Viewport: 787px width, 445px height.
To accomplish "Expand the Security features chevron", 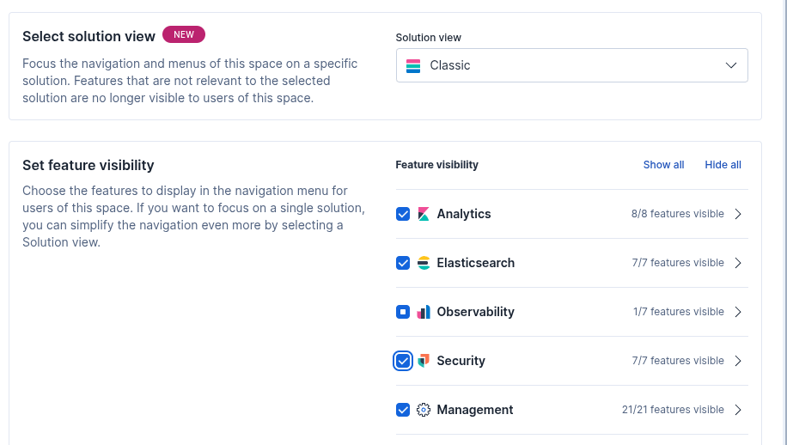I will tap(738, 361).
